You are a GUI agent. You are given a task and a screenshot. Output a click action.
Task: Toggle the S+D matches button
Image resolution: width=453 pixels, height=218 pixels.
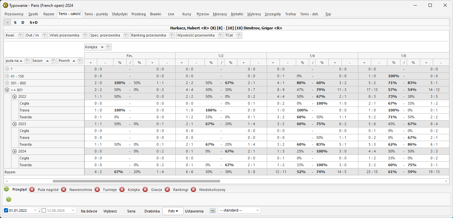(34, 22)
